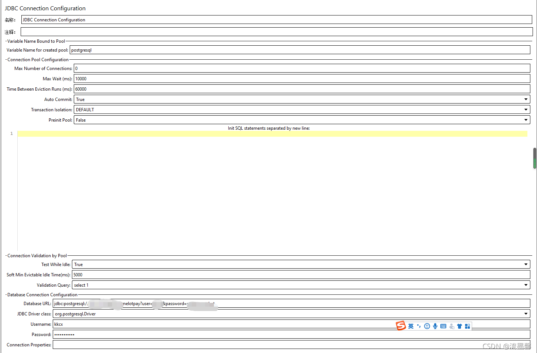Click the Connection Properties field
The height and width of the screenshot is (353, 537).
tap(291, 345)
